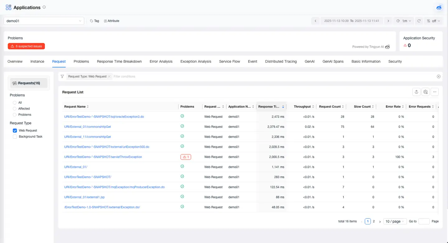
Task: Uncheck the Web Request checkbox
Action: point(15,131)
